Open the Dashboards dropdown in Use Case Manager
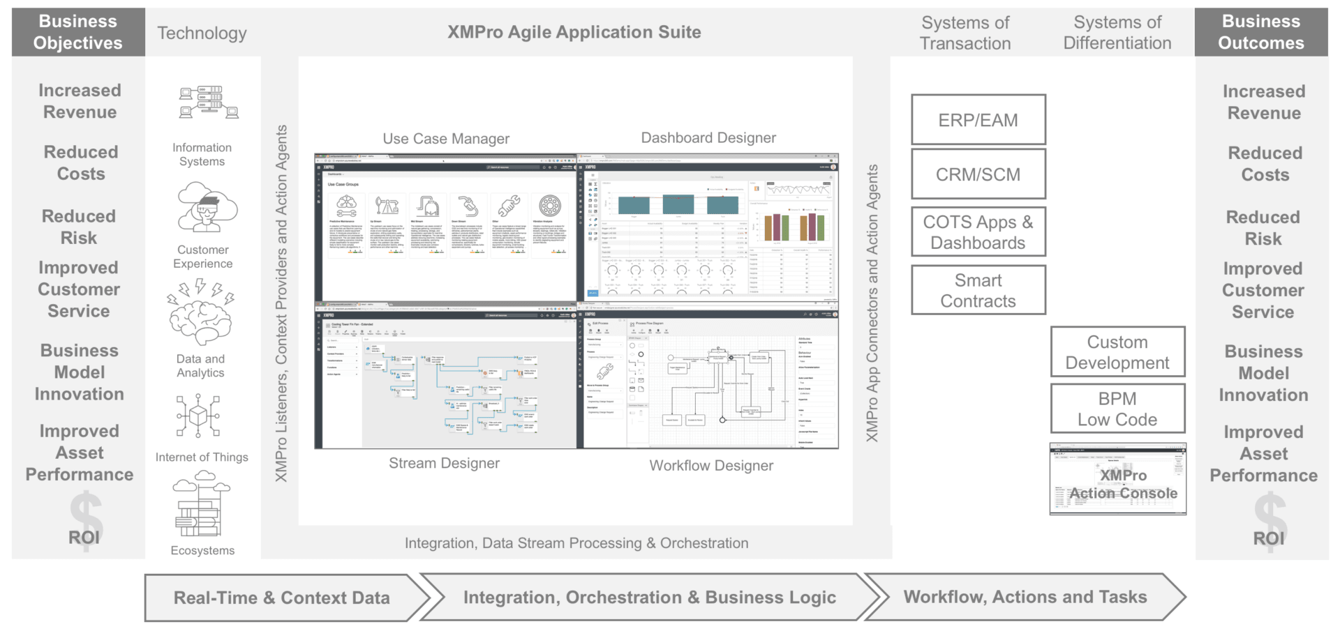 click(336, 174)
